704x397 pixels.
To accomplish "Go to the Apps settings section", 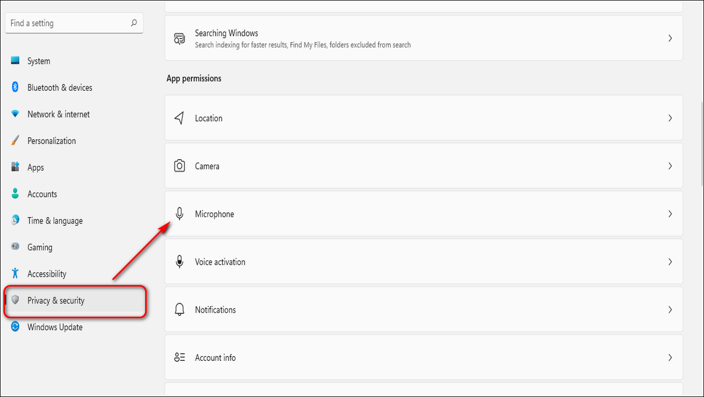I will click(x=36, y=167).
